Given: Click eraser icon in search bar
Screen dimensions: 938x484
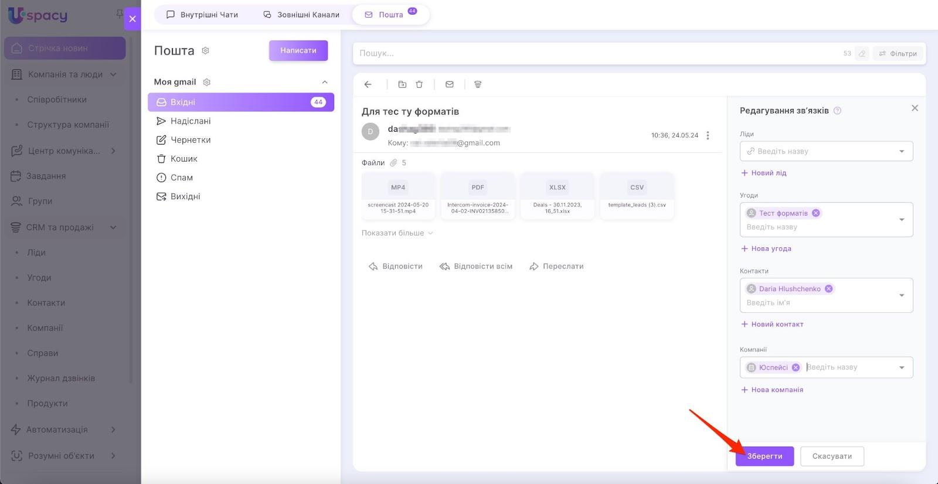Looking at the screenshot, I should coord(862,53).
